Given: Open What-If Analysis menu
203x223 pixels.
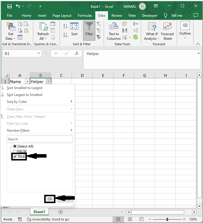Looking at the screenshot, I should pos(152,31).
